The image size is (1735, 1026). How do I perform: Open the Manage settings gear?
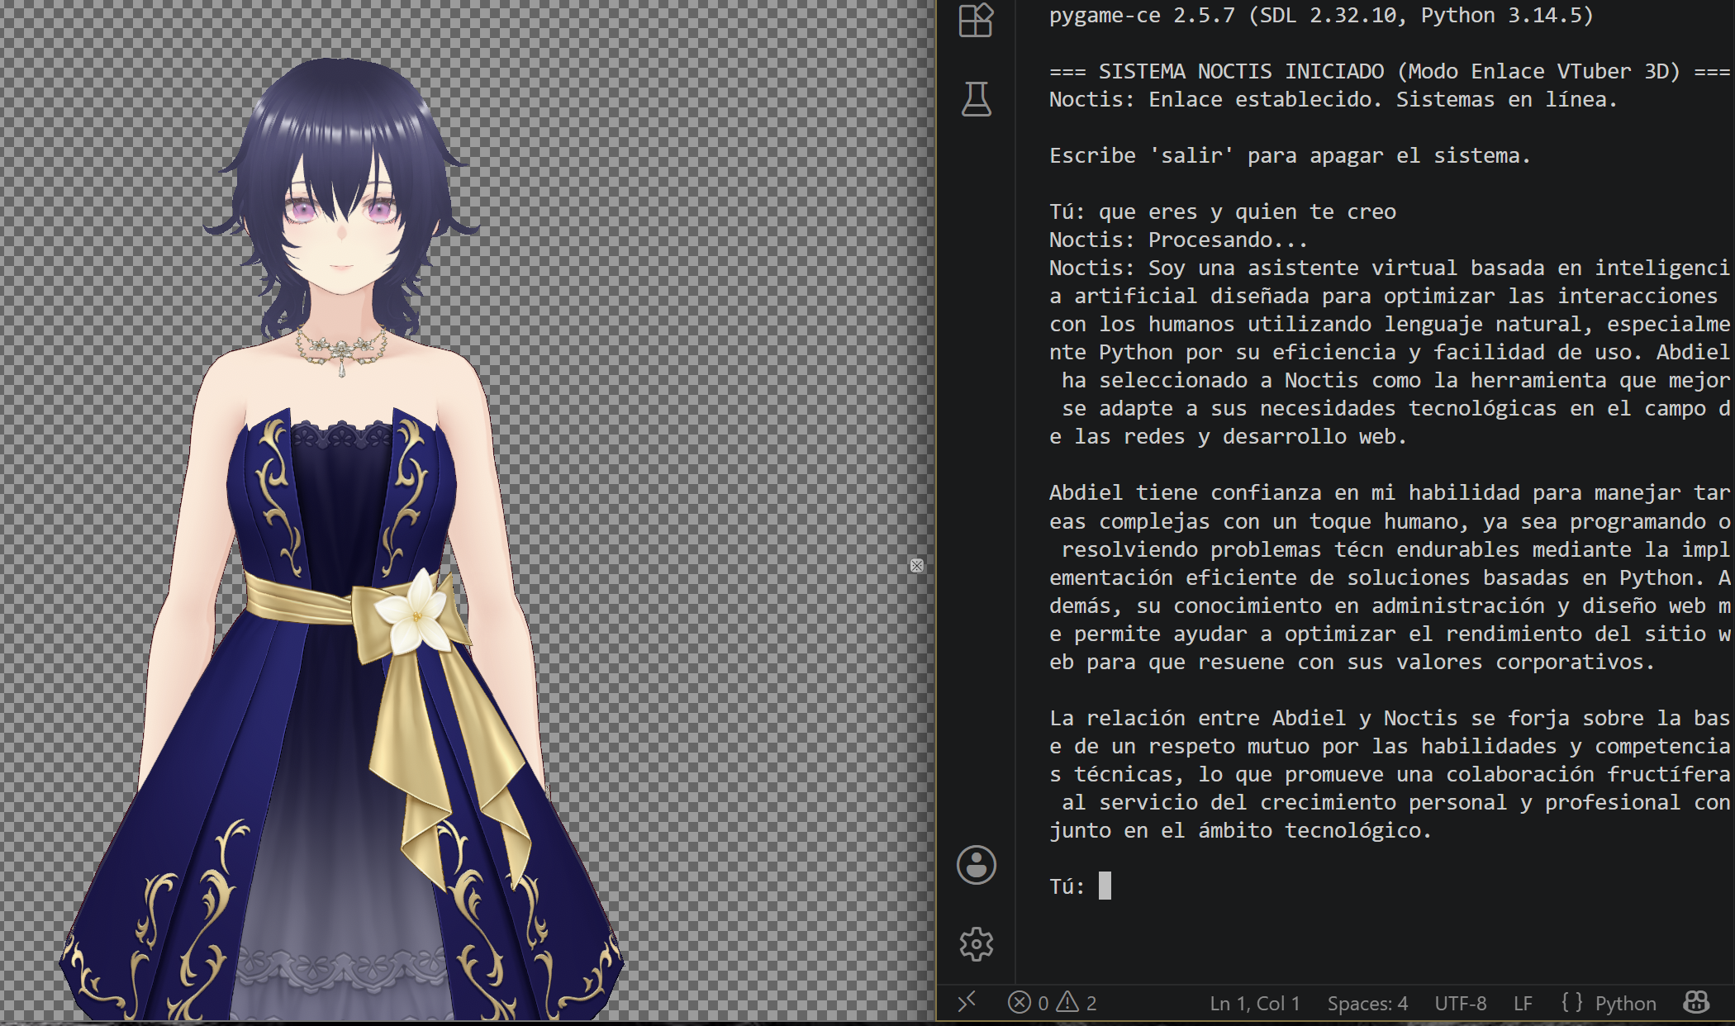coord(976,943)
